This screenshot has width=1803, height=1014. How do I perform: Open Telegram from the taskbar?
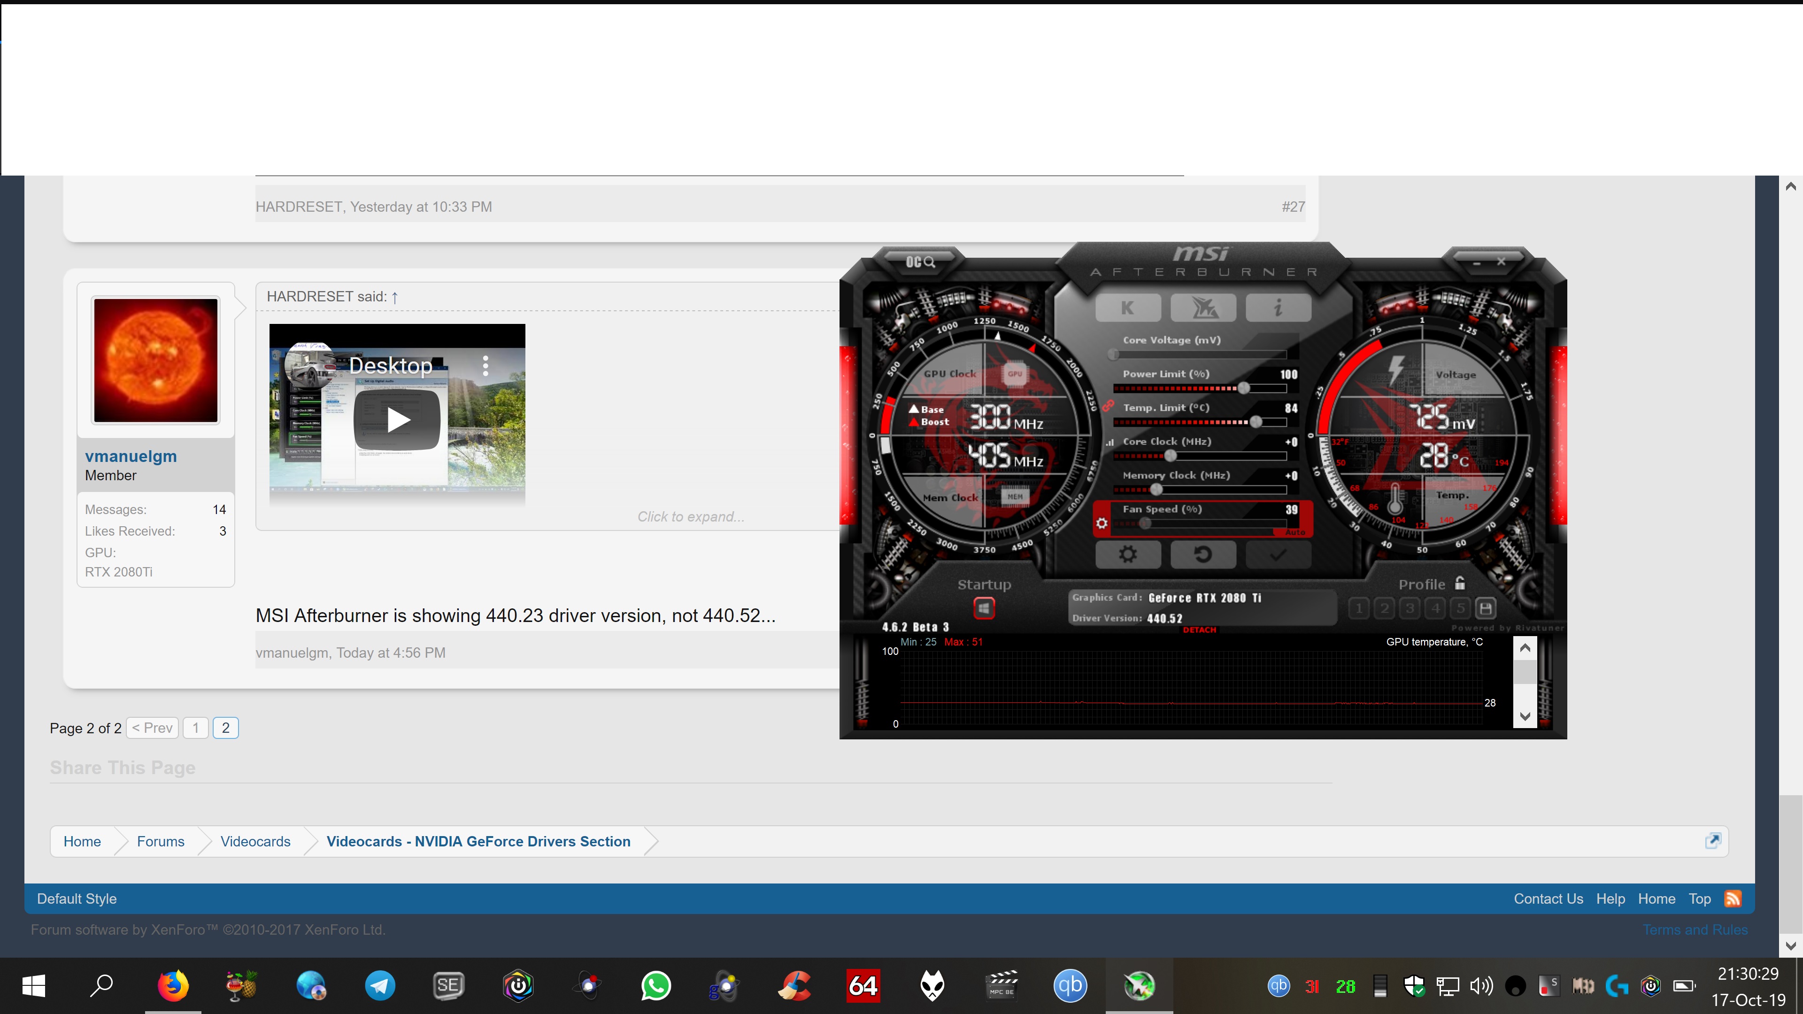(380, 986)
